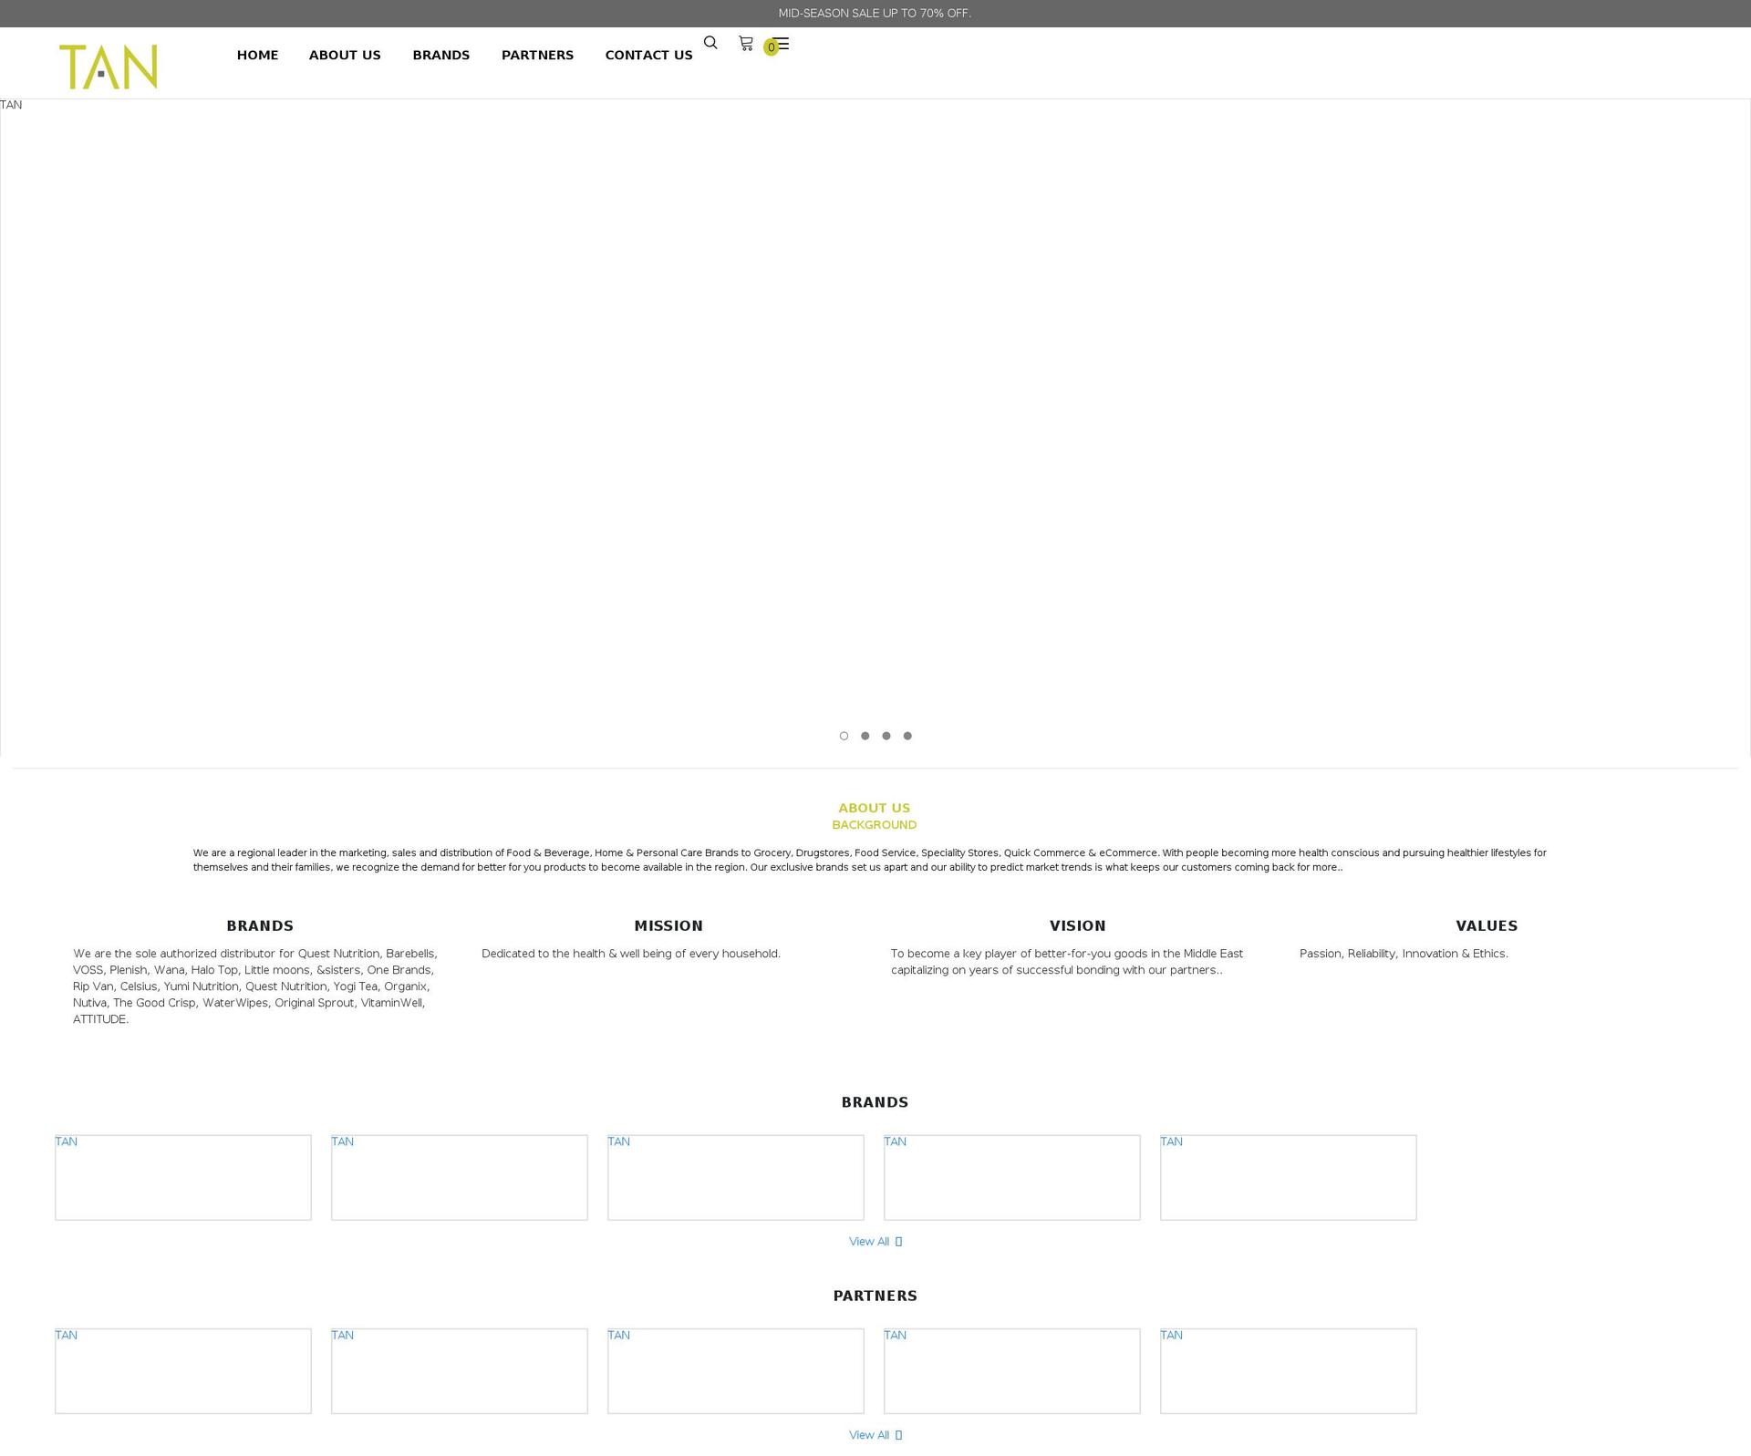The image size is (1751, 1456).
Task: Expand the PARTNERS navigation menu item
Action: point(536,56)
